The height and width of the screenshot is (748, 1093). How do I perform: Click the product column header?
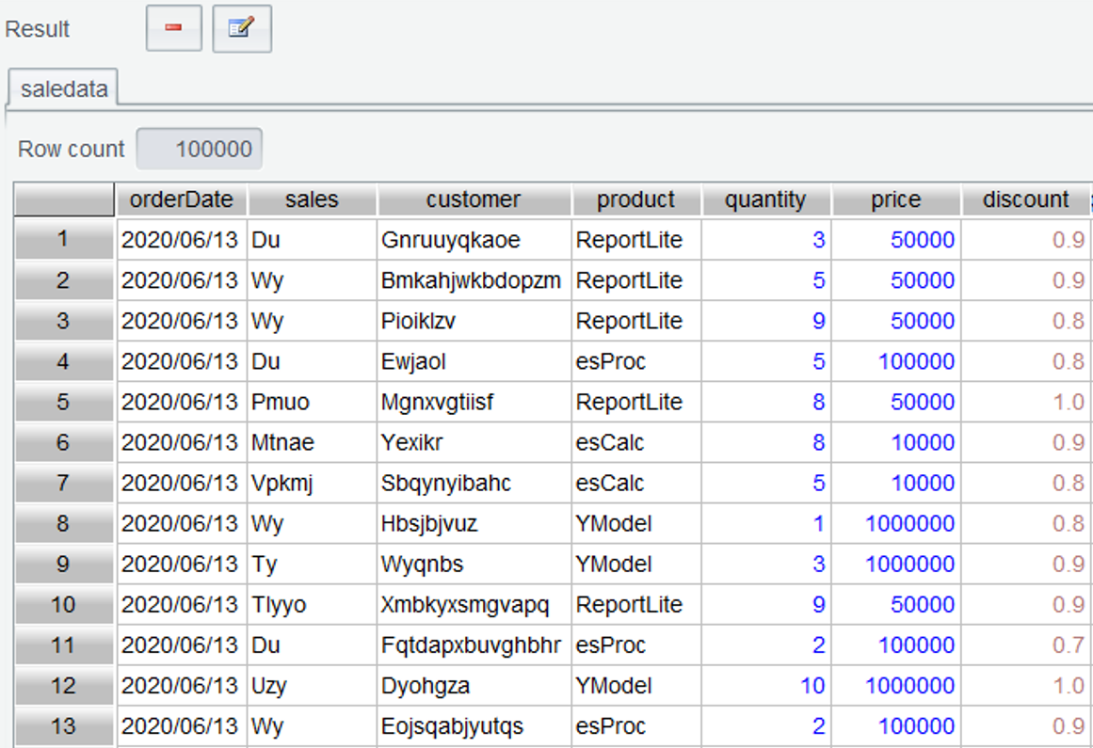coord(635,199)
